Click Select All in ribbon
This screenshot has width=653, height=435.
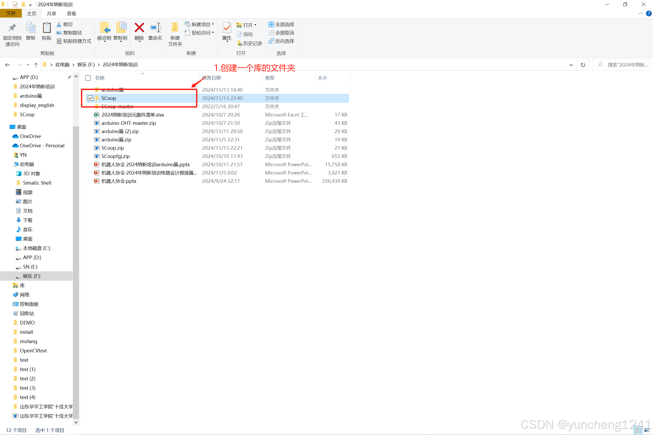tap(281, 24)
